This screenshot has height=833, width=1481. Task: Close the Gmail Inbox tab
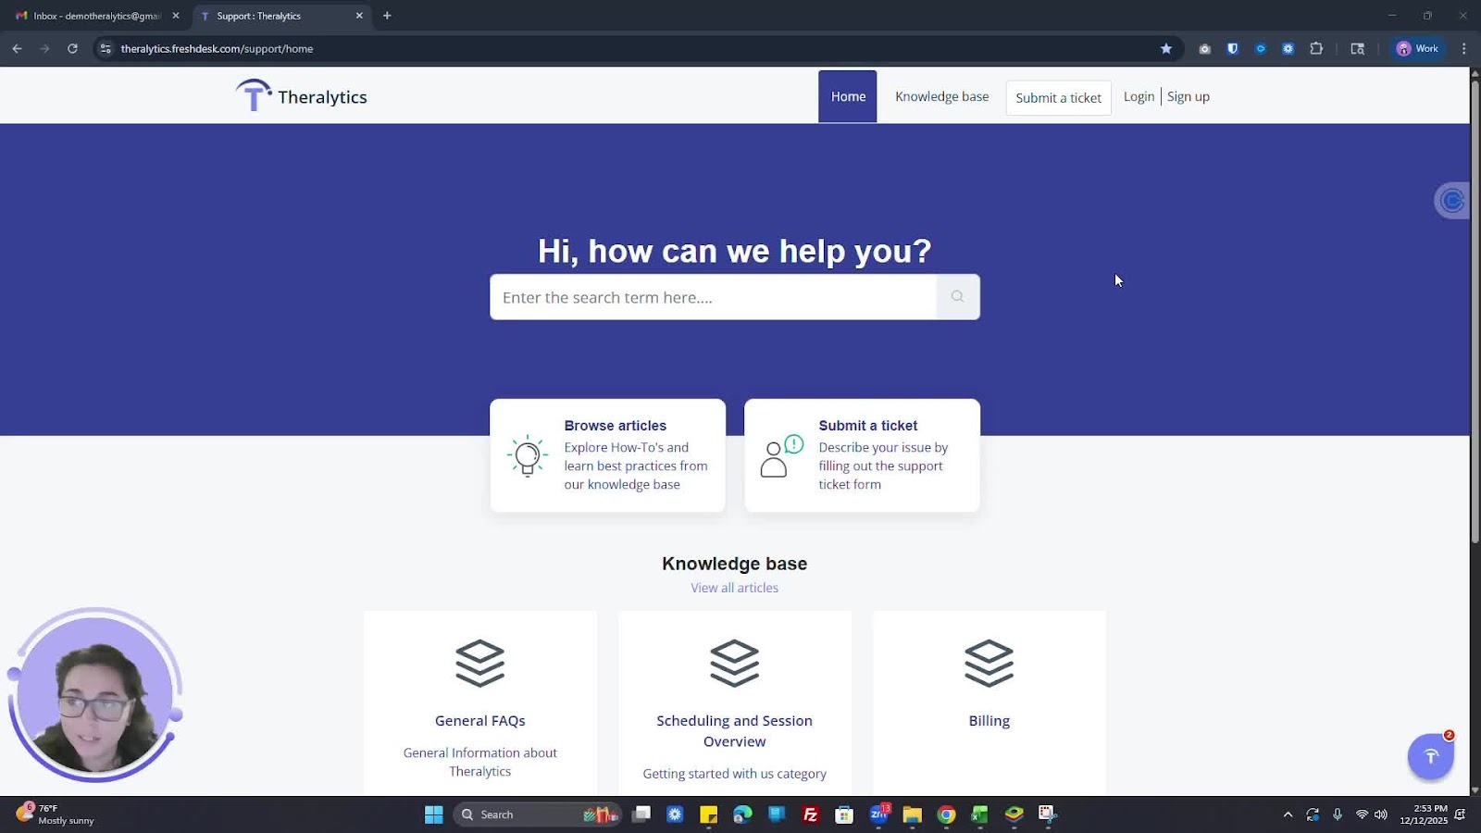(x=176, y=16)
